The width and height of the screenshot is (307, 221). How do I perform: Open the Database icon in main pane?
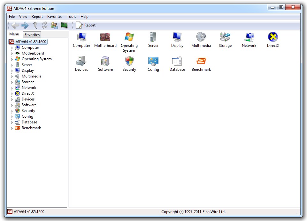coord(177,61)
